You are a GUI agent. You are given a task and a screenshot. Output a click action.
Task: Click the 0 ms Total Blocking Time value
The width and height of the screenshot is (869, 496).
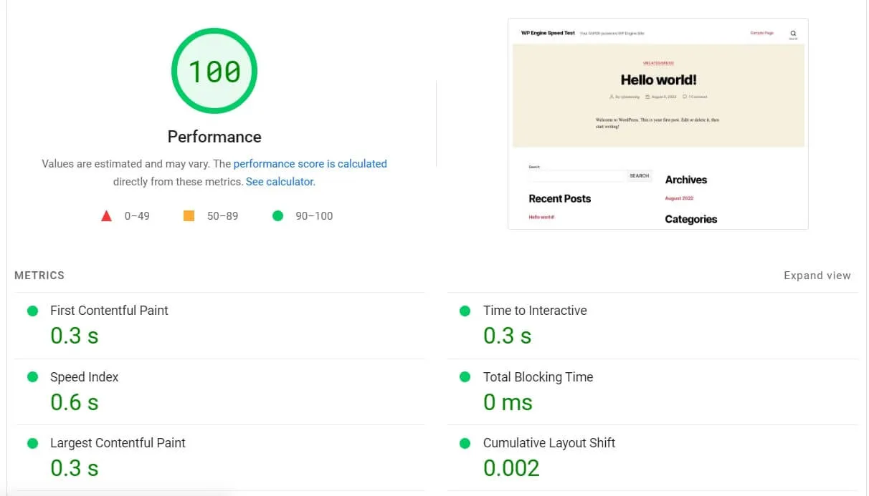508,402
